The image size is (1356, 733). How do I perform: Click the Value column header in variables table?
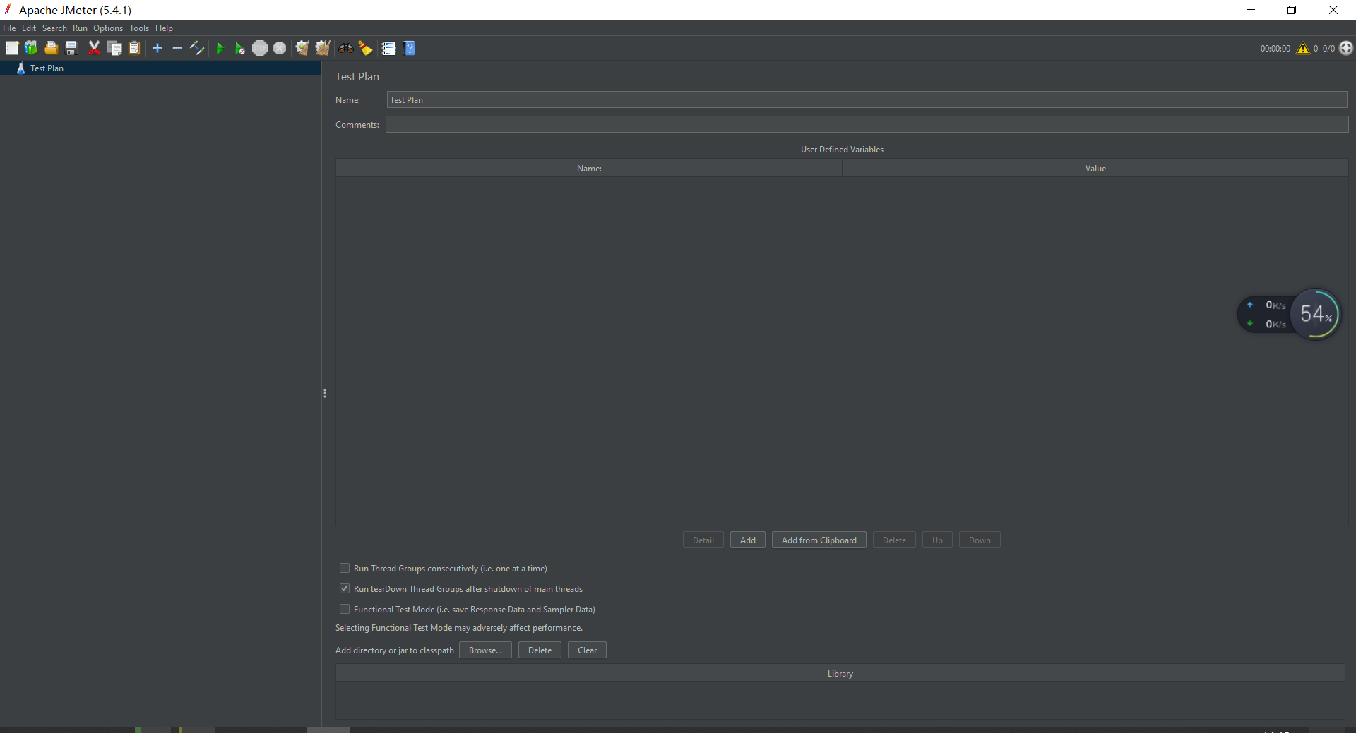coord(1095,169)
